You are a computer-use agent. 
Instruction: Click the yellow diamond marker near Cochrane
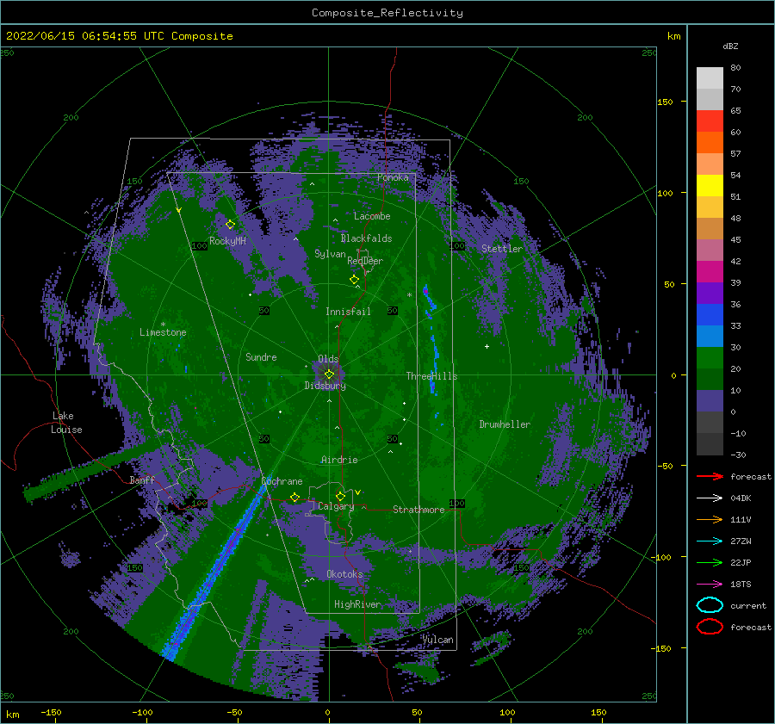[294, 498]
